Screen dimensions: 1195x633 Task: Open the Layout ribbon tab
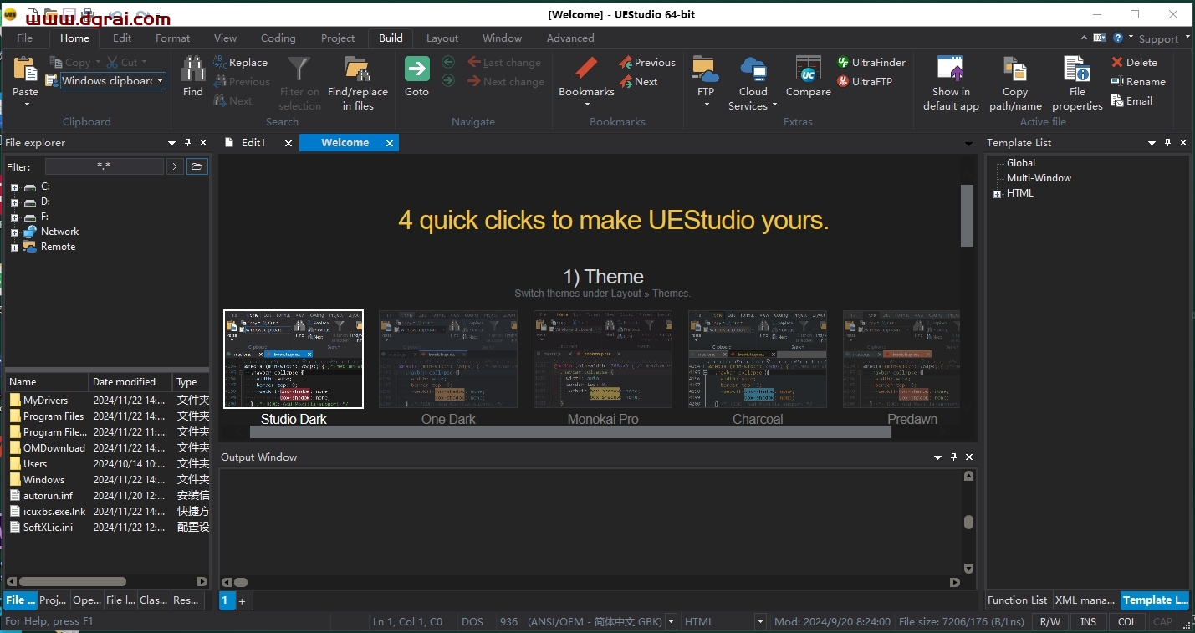tap(442, 38)
